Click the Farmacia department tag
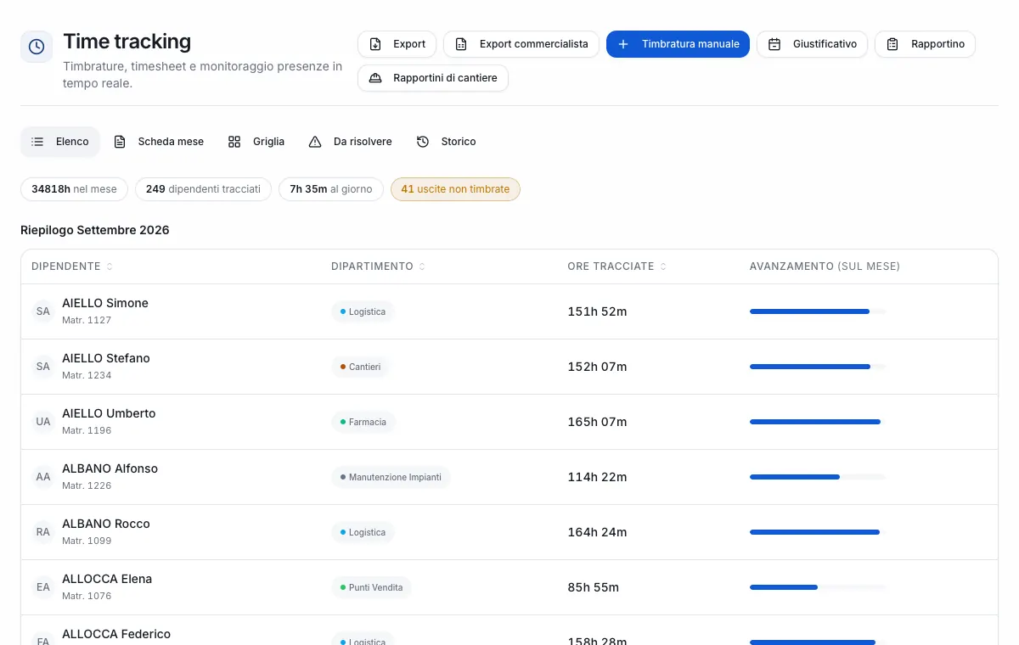 click(x=363, y=422)
